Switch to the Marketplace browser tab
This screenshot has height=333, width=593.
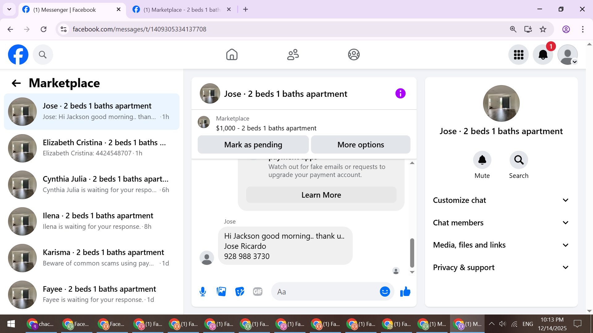[x=182, y=10]
